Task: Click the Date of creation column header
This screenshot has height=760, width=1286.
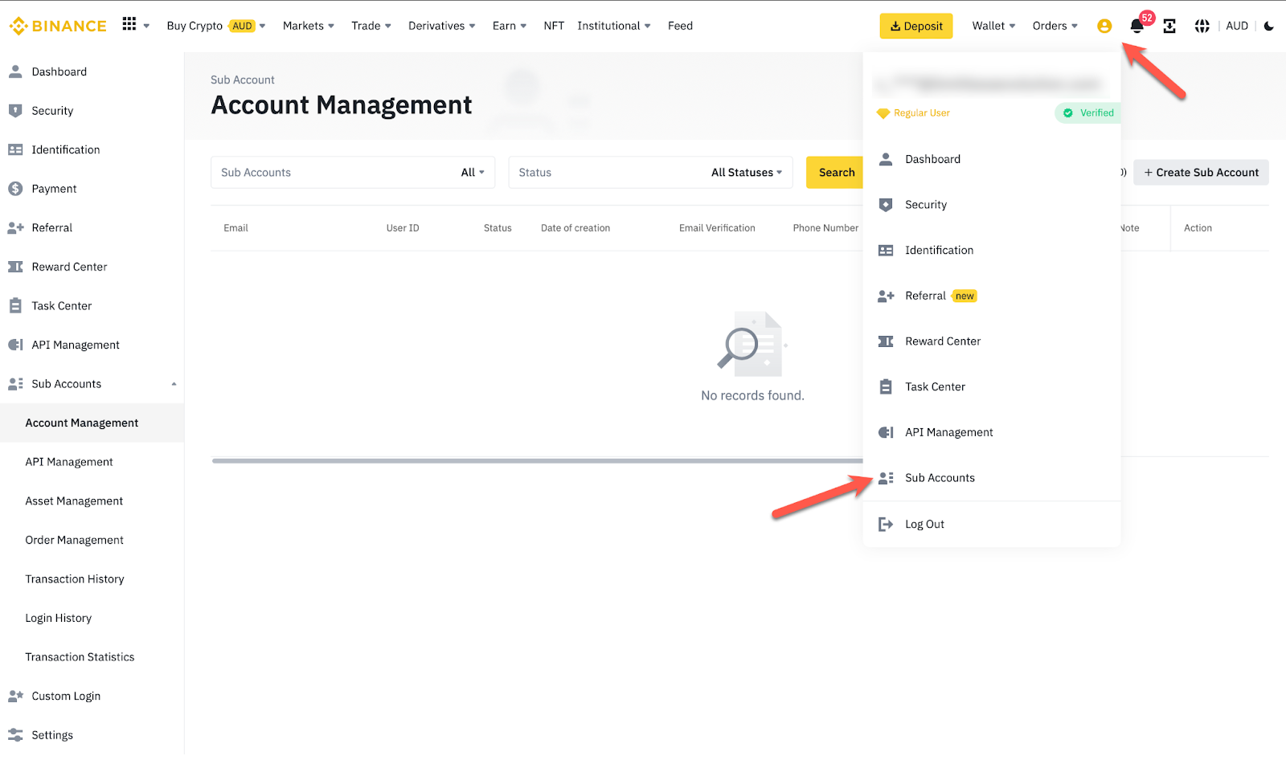Action: (x=575, y=228)
